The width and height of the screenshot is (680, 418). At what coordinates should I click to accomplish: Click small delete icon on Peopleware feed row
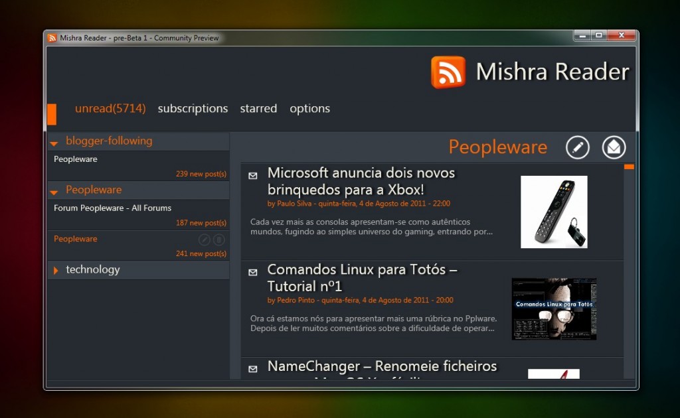219,240
